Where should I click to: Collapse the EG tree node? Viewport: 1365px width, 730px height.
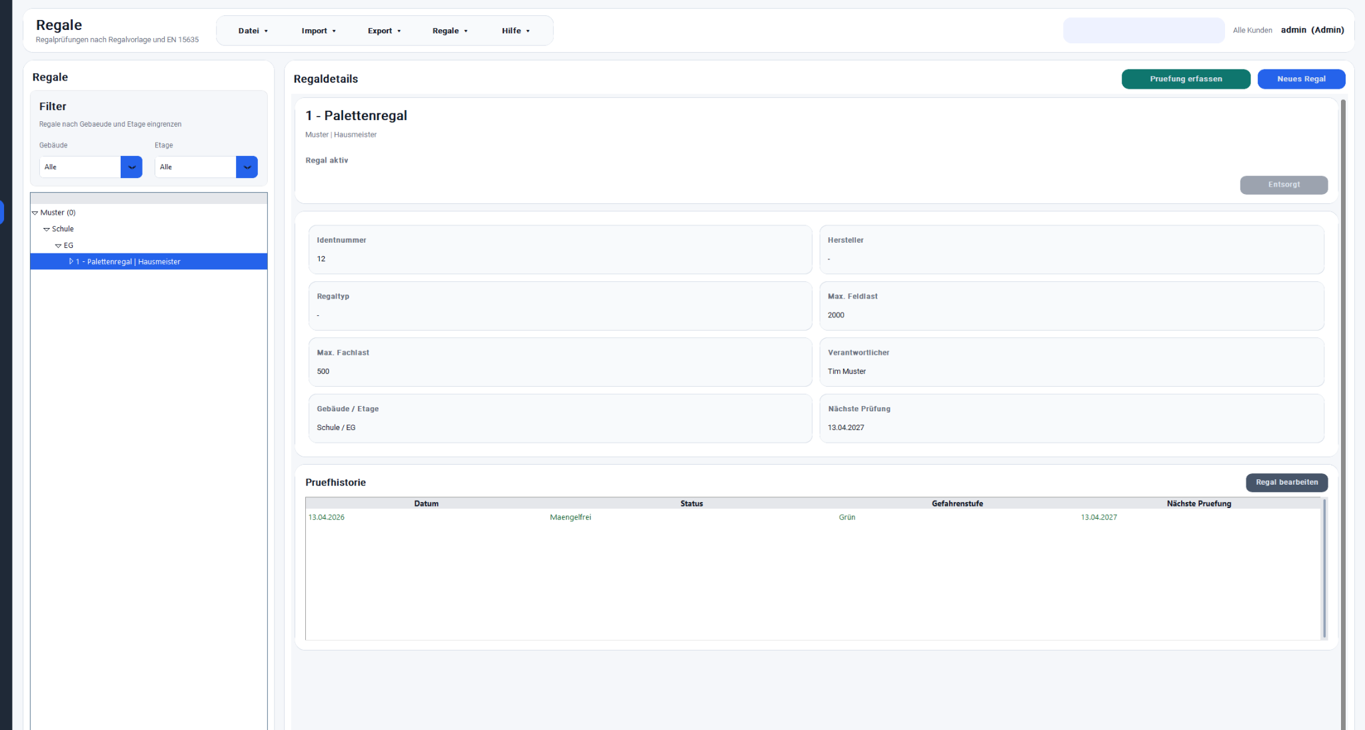coord(59,246)
